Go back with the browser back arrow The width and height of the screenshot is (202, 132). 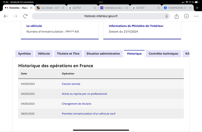[6, 16]
